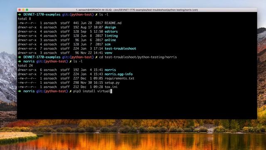This screenshot has height=150, width=266.
Task: Select the test-troubleshoot directory name
Action: (120, 48)
